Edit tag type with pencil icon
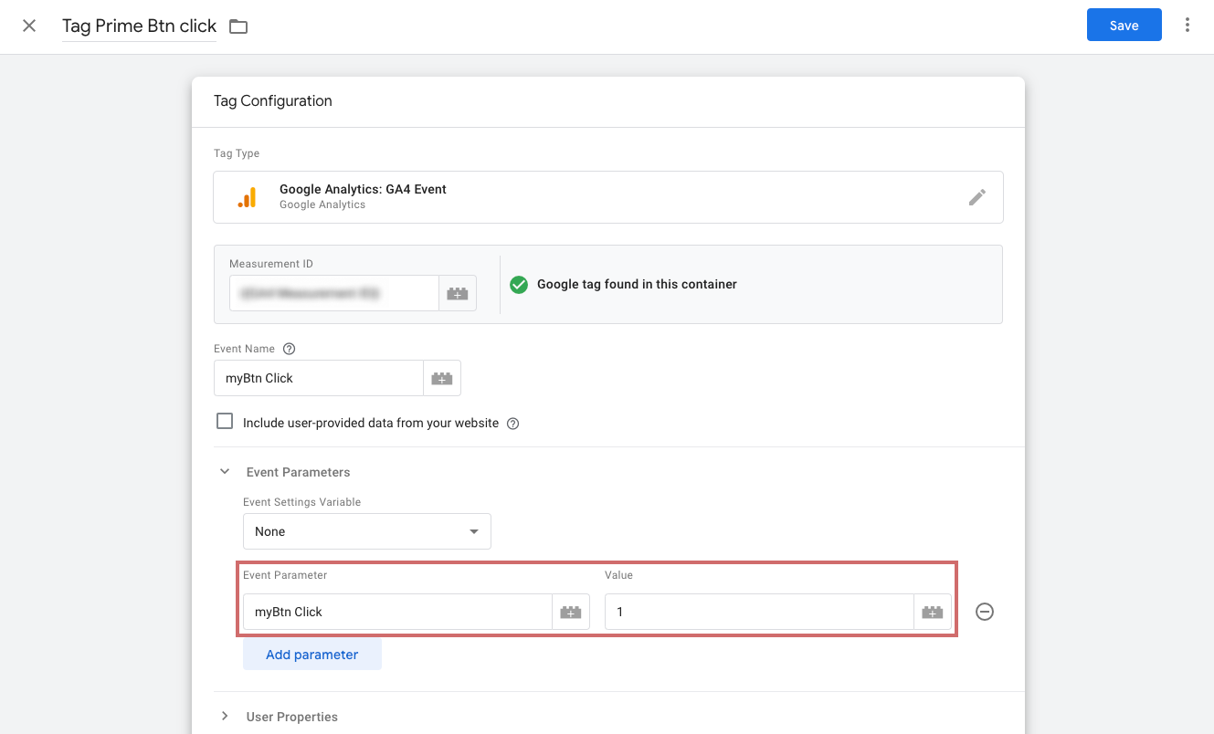Viewport: 1214px width, 734px height. click(977, 197)
